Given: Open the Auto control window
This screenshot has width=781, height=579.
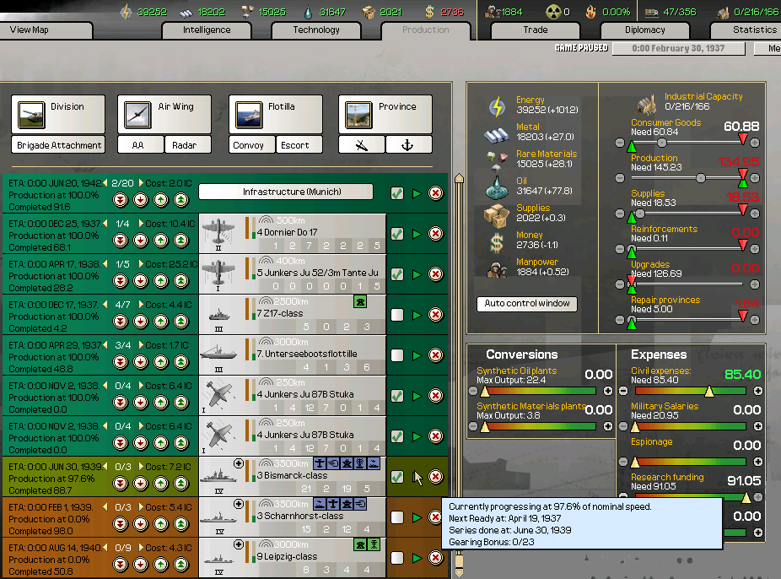Looking at the screenshot, I should click(x=527, y=303).
